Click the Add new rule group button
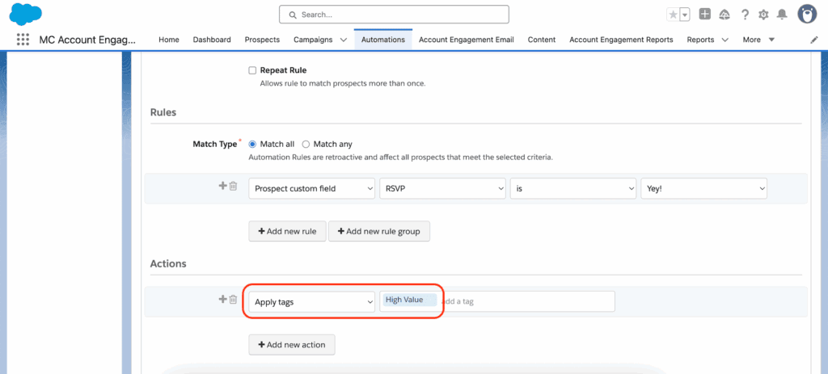 pyautogui.click(x=379, y=231)
